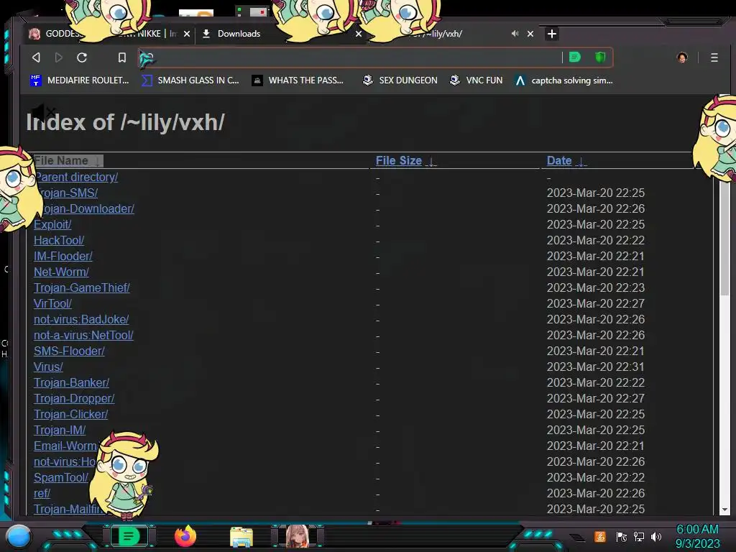Open the green chat app in taskbar

click(129, 536)
